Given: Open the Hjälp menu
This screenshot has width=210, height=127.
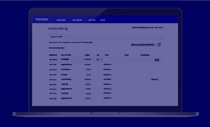Looking at the screenshot, I should [x=103, y=20].
